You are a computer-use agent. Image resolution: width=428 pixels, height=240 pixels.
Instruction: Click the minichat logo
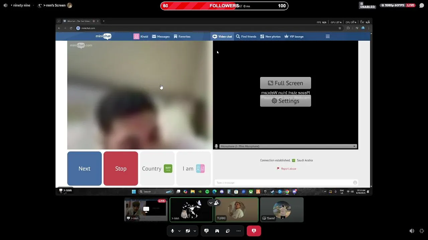(x=103, y=36)
